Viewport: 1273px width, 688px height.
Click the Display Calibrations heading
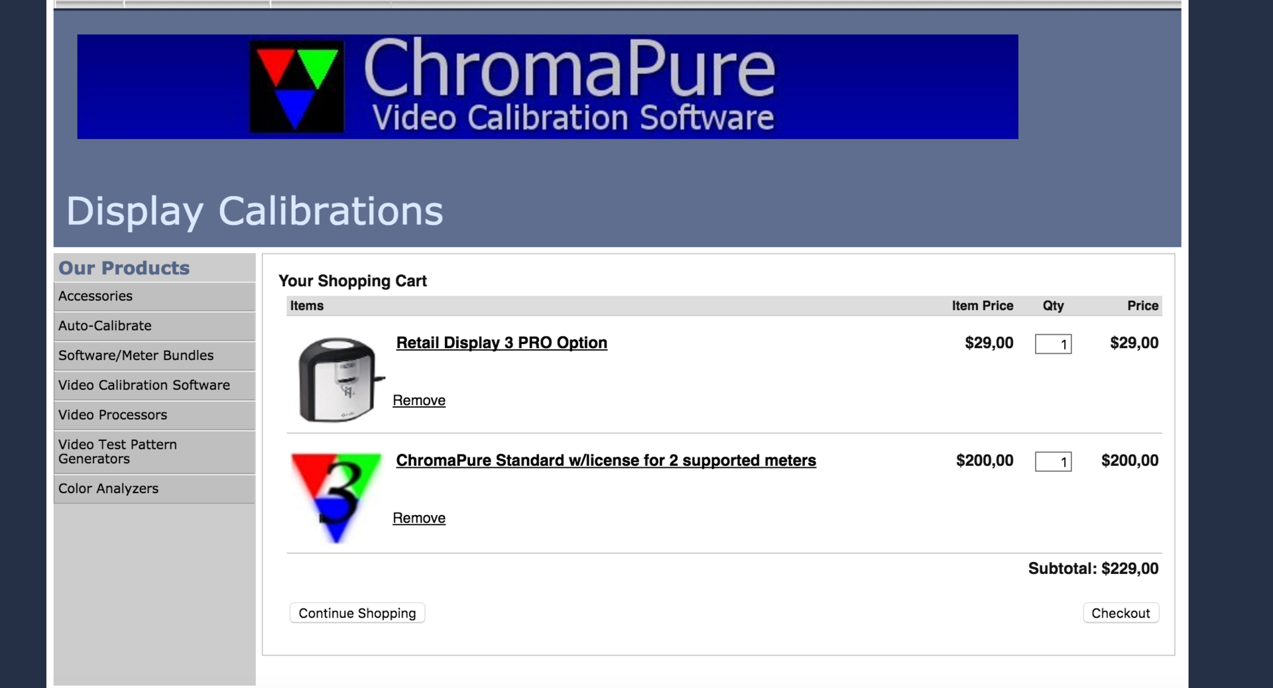[x=255, y=212]
